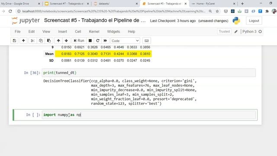
Task: Open the View menu
Action: [46, 32]
